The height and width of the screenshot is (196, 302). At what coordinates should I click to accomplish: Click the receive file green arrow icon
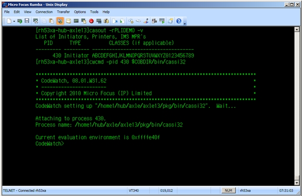(122, 21)
